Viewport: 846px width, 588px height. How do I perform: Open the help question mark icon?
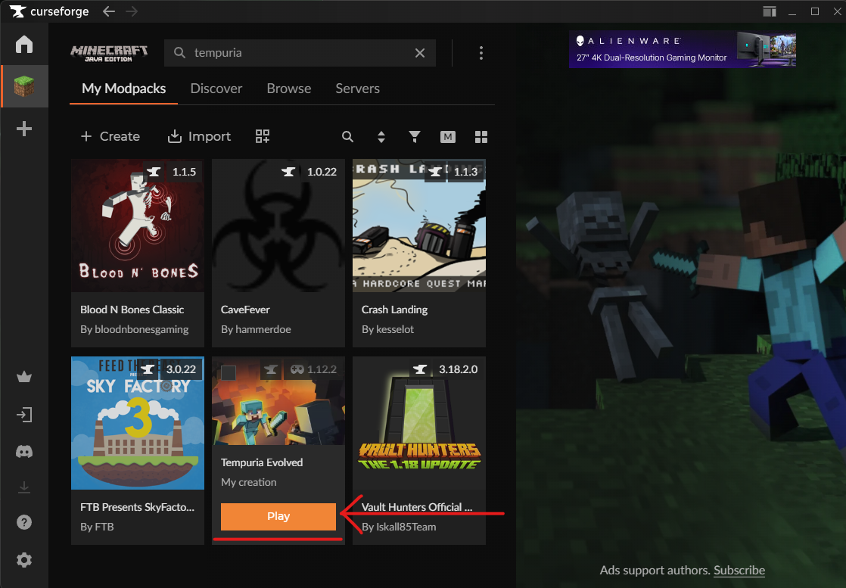(23, 522)
